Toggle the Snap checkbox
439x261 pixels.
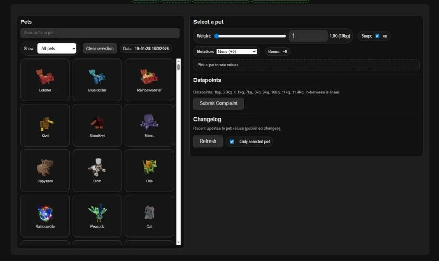pyautogui.click(x=377, y=36)
